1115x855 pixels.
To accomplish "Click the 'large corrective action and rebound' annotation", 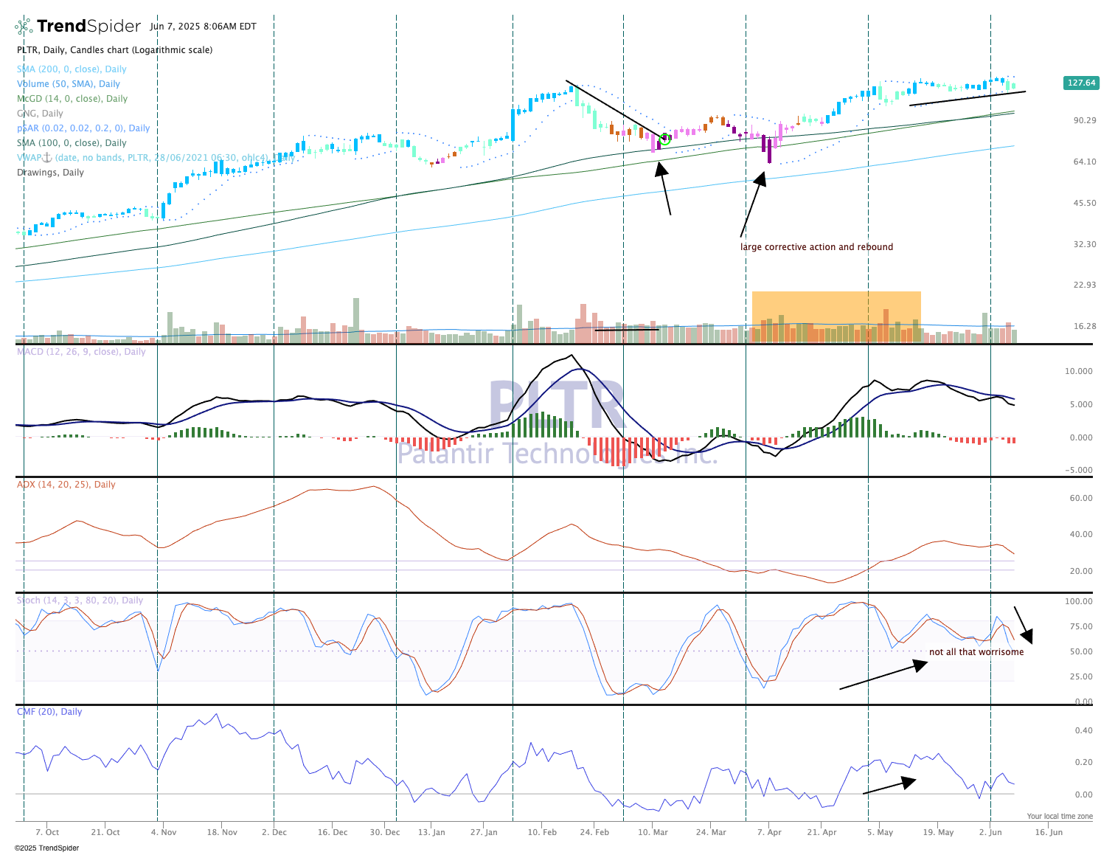I will (x=817, y=246).
